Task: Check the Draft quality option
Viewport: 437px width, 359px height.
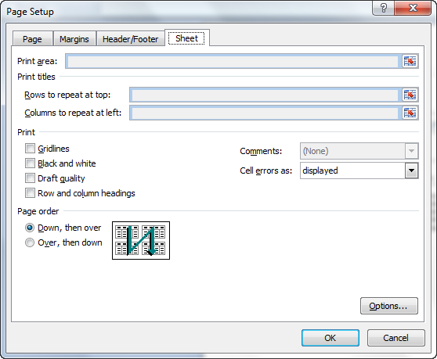Action: pyautogui.click(x=30, y=178)
